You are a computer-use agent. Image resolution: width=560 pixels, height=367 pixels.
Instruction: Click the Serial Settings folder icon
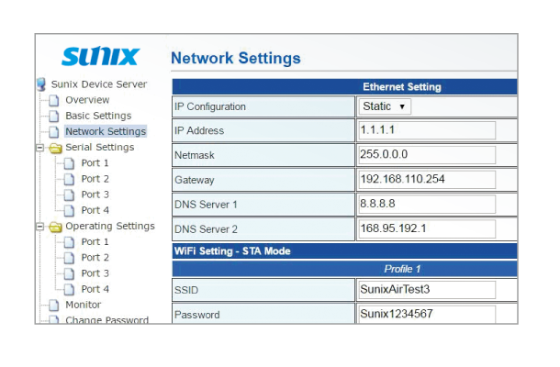(x=55, y=148)
